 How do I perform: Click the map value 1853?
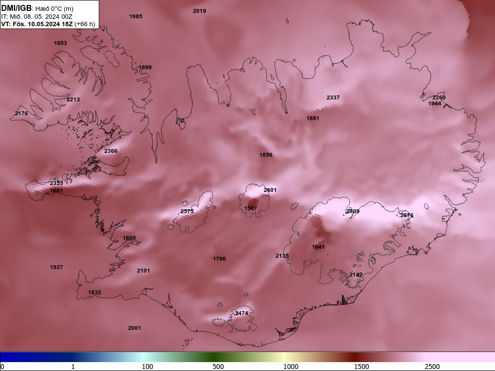tap(60, 43)
